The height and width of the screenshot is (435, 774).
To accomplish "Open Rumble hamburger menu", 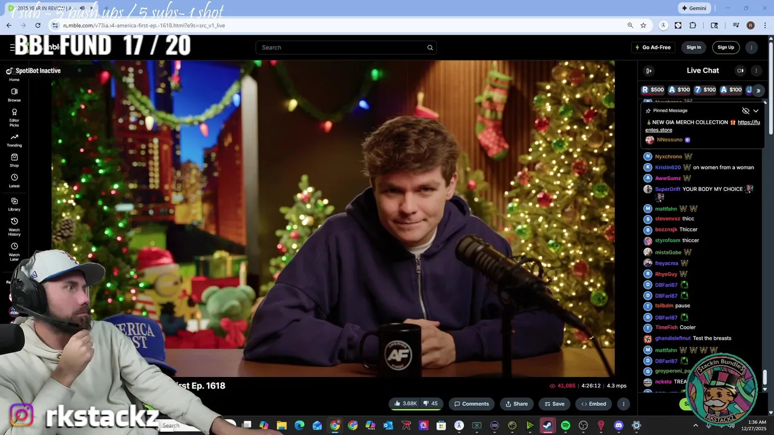I will coord(12,47).
